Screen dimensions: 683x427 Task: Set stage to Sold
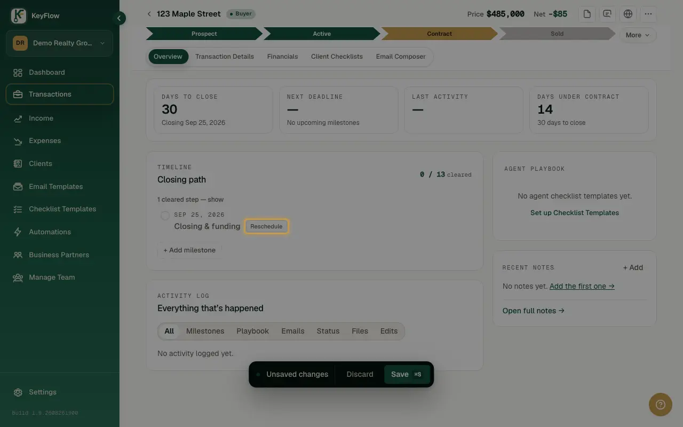557,34
